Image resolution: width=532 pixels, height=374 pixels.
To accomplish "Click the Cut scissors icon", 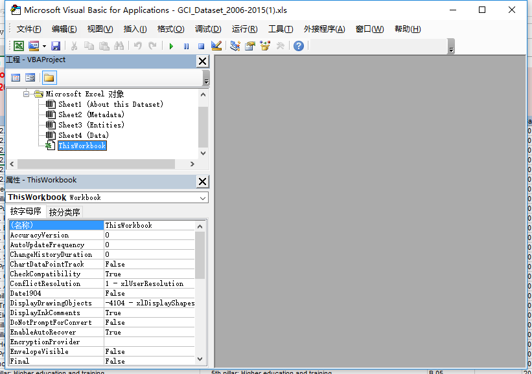I will 74,46.
